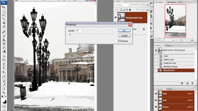The width and height of the screenshot is (198, 111).
Task: Switch to the Actions tab
Action: click(168, 45)
